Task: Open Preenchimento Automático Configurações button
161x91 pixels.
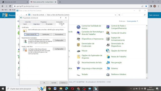Action: tap(59, 40)
